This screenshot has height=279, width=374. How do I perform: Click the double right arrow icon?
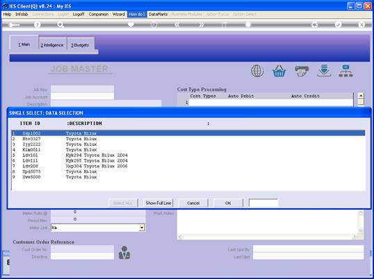pos(202,24)
